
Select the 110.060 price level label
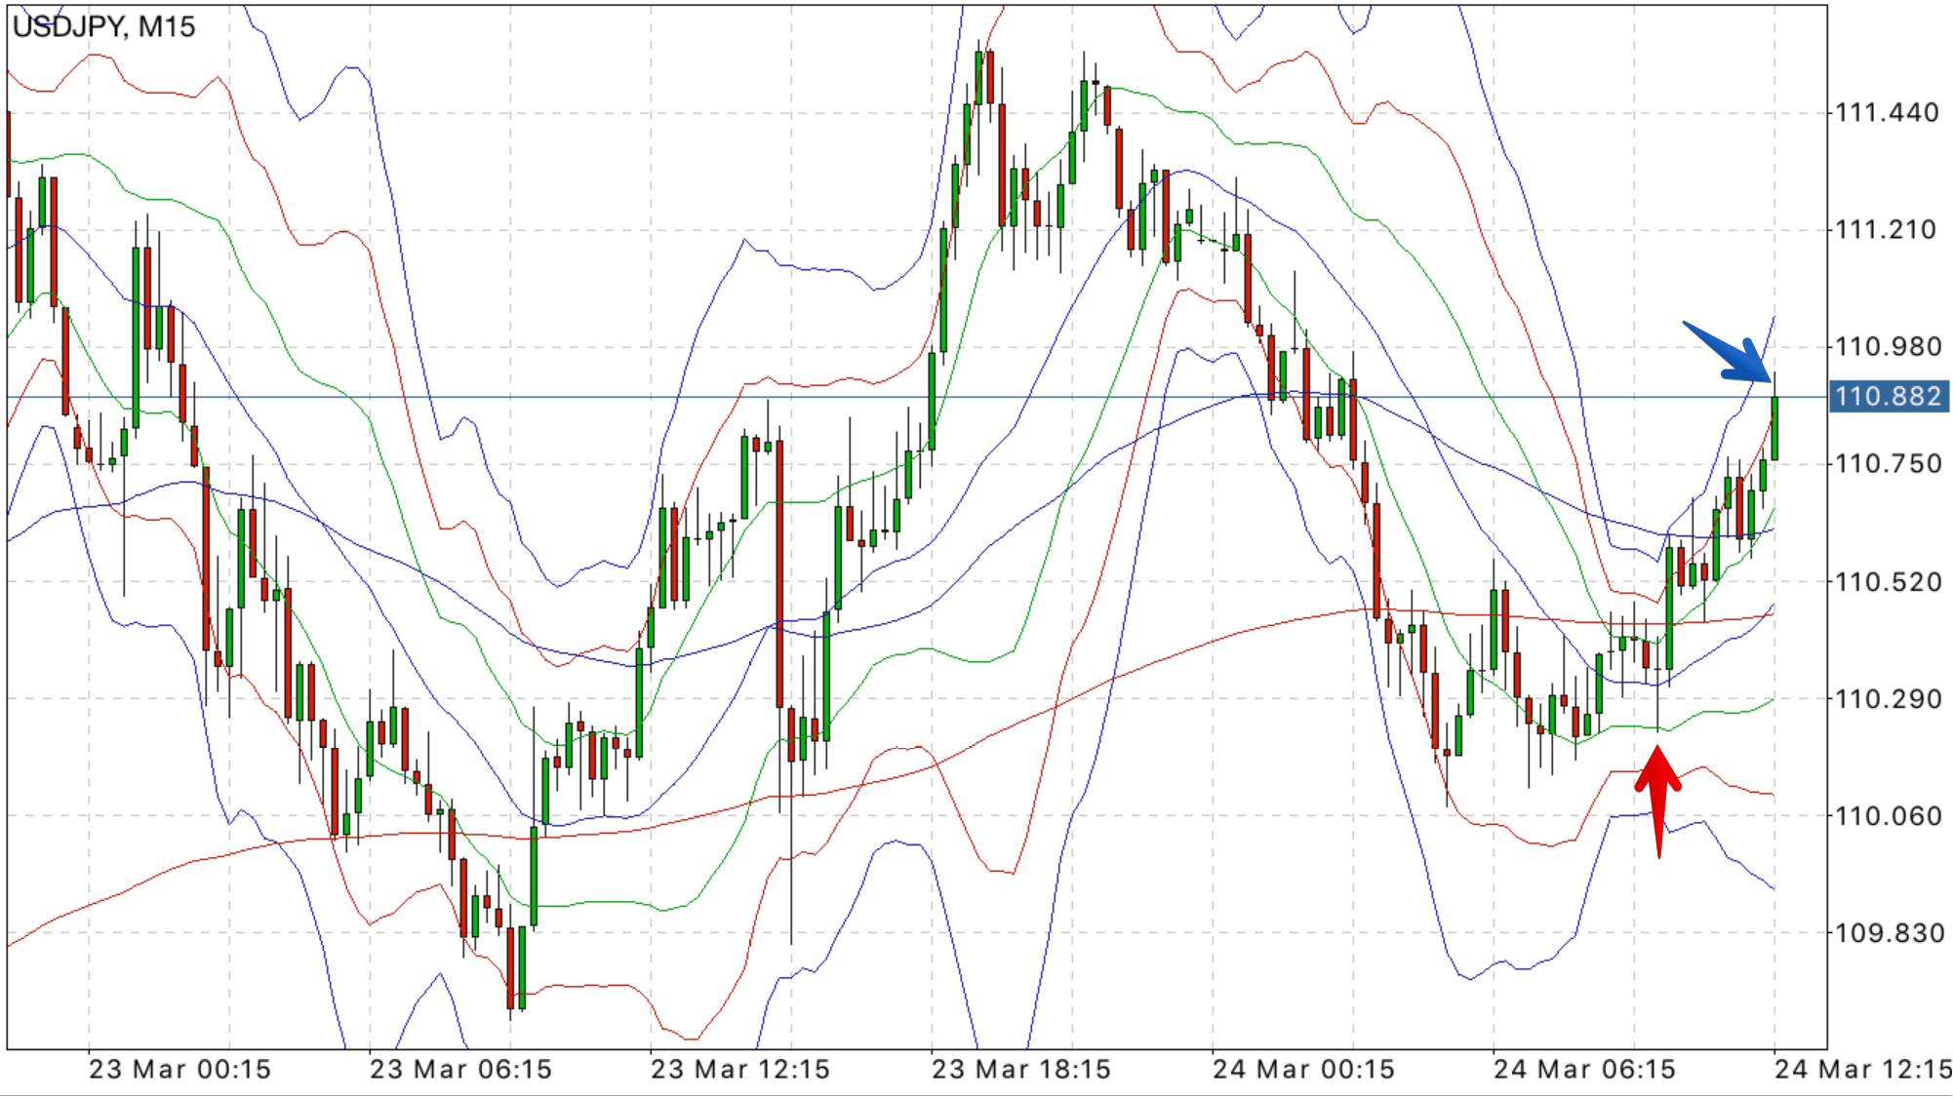point(1887,816)
